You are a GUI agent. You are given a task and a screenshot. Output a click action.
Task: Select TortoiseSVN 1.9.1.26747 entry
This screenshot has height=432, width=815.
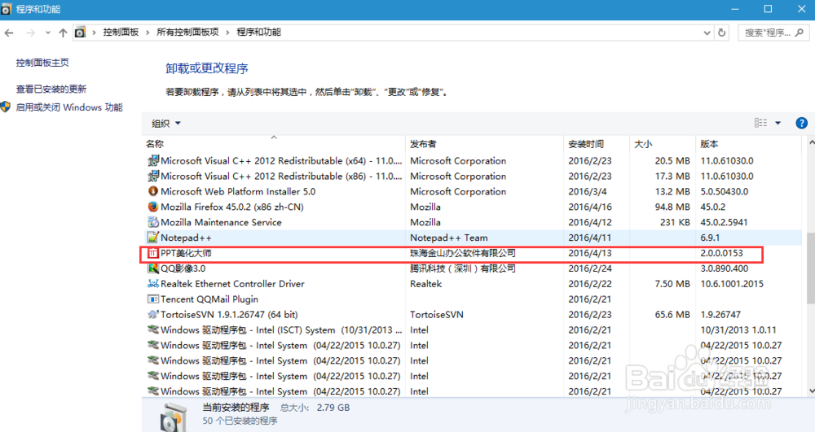click(x=229, y=314)
